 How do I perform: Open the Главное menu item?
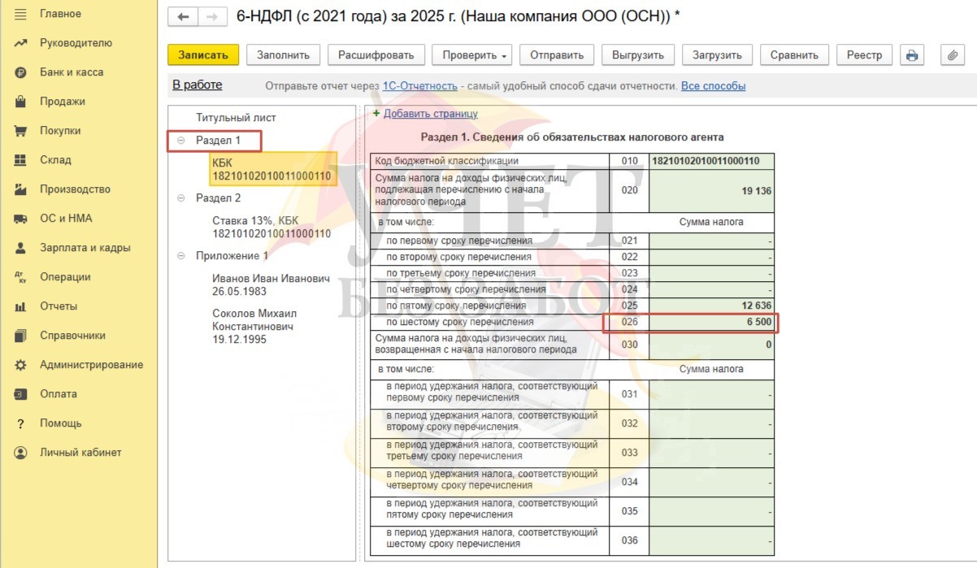[x=60, y=14]
